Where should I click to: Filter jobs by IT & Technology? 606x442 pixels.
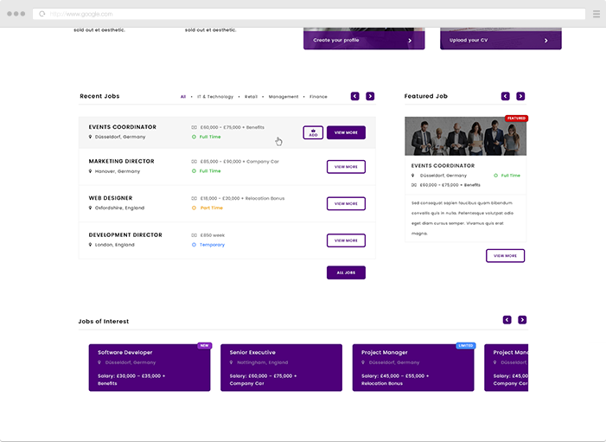pyautogui.click(x=215, y=97)
